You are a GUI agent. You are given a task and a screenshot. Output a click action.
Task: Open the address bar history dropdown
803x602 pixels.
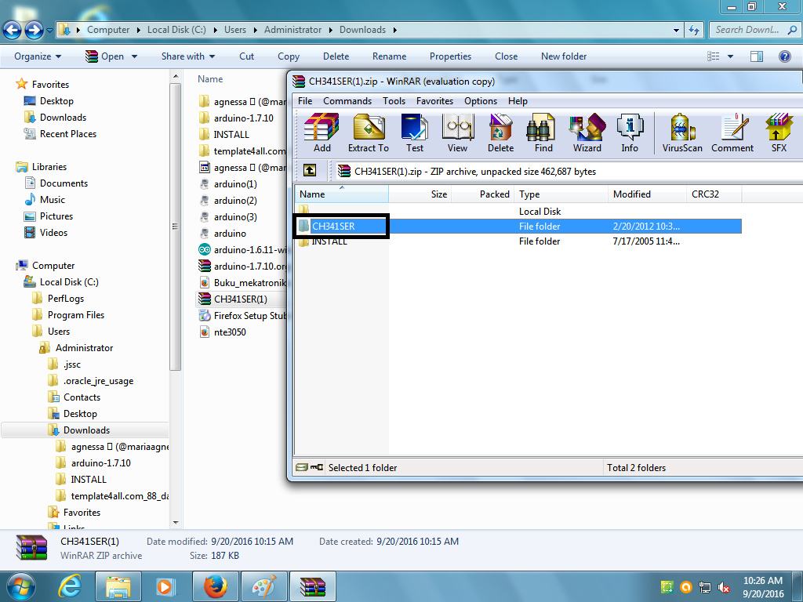click(676, 31)
